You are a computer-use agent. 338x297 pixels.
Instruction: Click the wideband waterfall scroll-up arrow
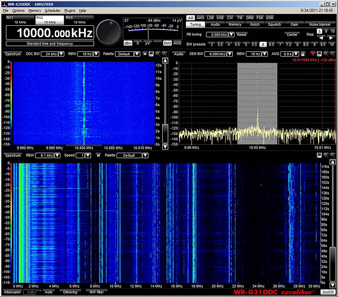click(333, 162)
